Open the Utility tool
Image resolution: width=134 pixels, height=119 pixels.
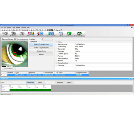(x=61, y=34)
